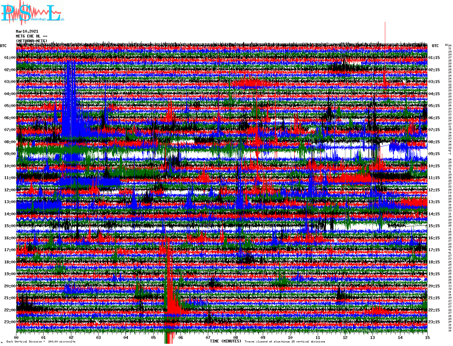Click the 12:15 time label on right
Image resolution: width=453 pixels, height=346 pixels.
click(434, 190)
